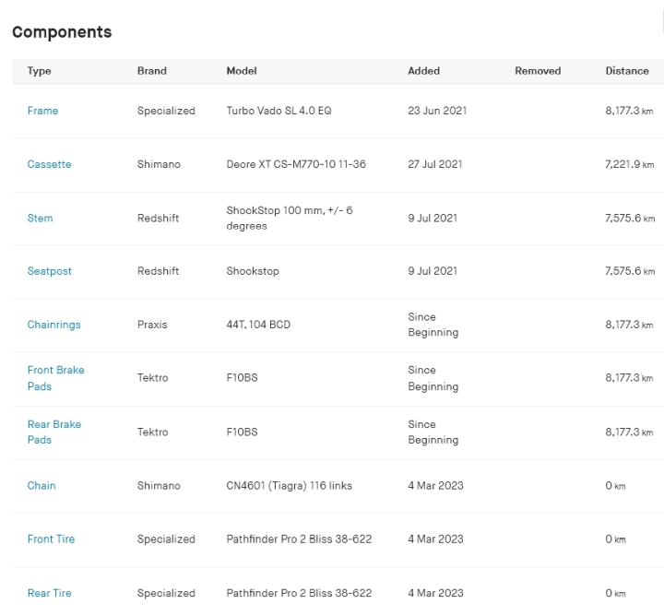Click the Brand column header

[x=152, y=71]
